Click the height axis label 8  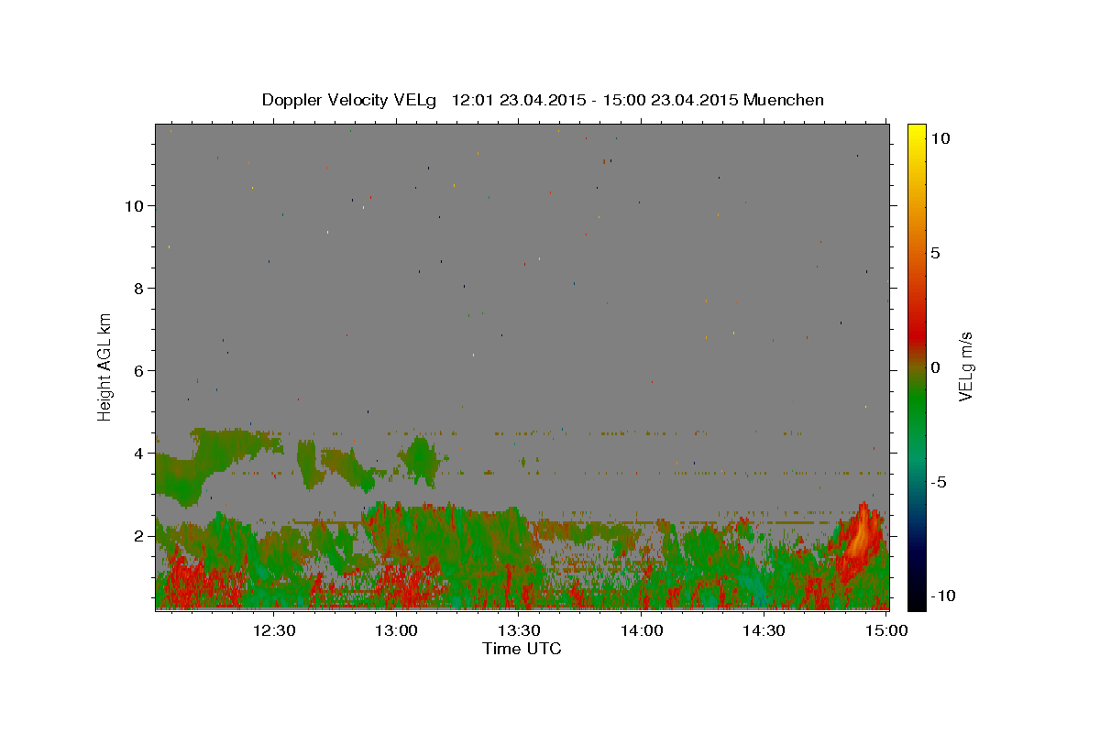click(x=139, y=288)
